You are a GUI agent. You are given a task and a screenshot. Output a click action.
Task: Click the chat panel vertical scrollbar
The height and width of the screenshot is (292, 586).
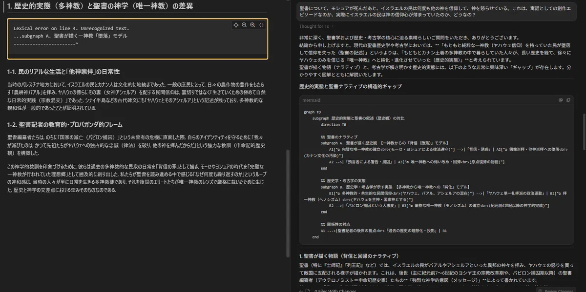[583, 132]
